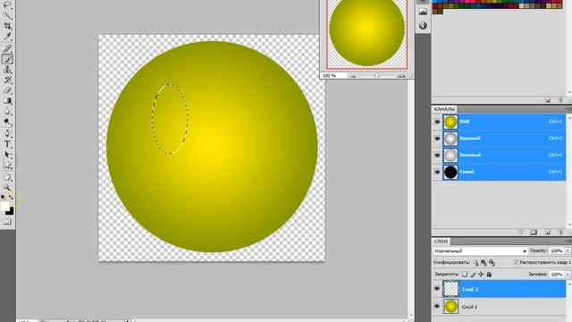Open Заливка fill slider arrow
Image resolution: width=572 pixels, height=322 pixels.
point(568,275)
